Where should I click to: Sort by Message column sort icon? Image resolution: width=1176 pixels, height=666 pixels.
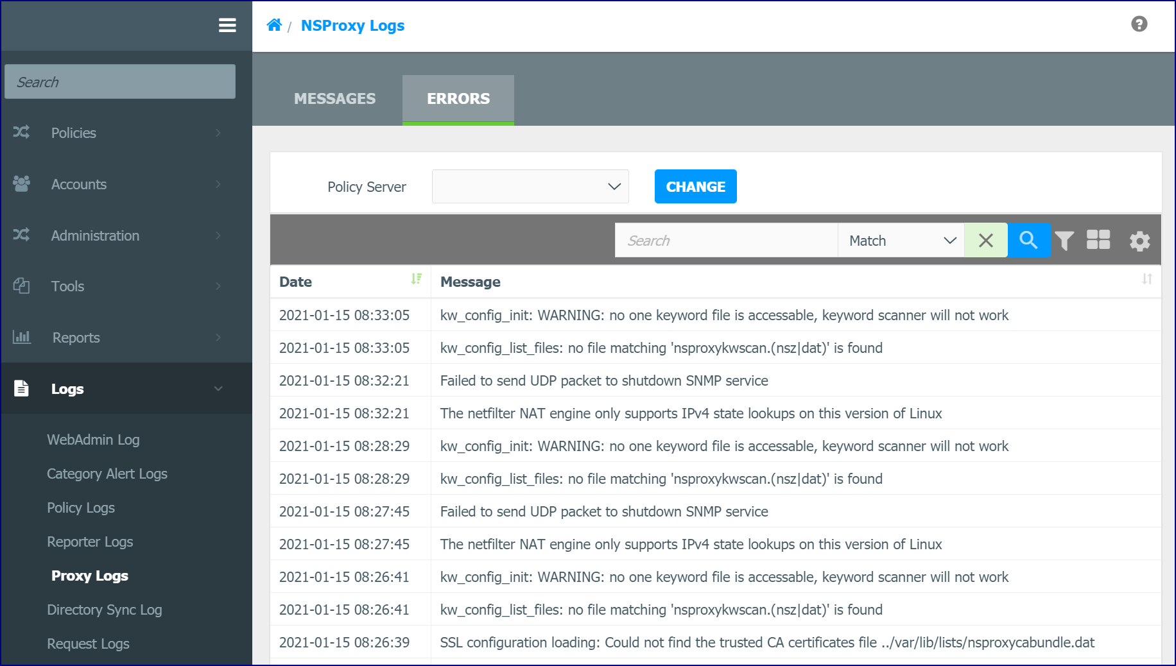(1147, 279)
